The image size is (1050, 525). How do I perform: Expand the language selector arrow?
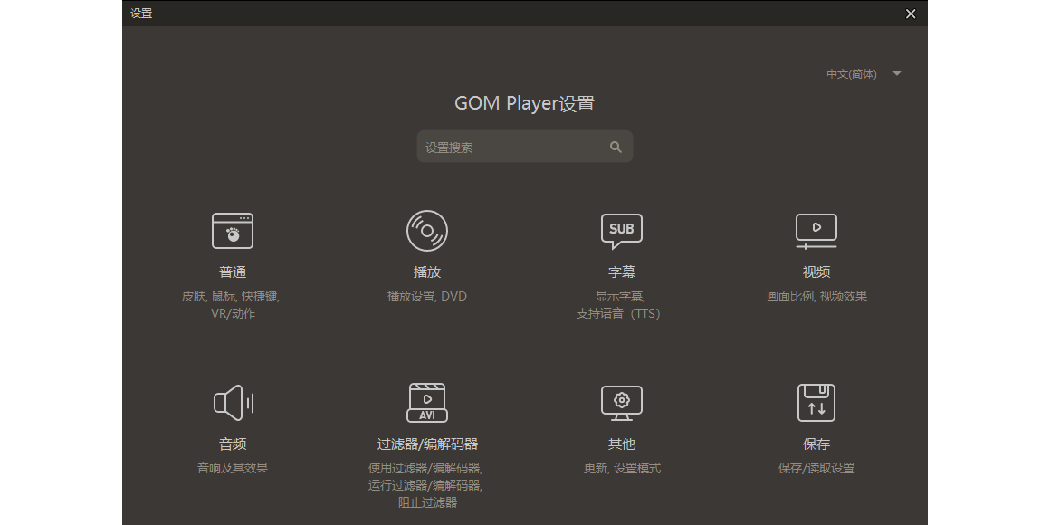point(896,73)
